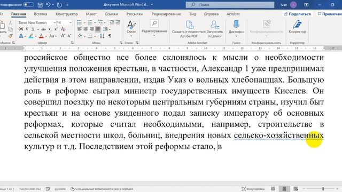Viewport: 342px width, 192px height.
Task: Toggle underline formatting (Ч)
Action: (33, 29)
